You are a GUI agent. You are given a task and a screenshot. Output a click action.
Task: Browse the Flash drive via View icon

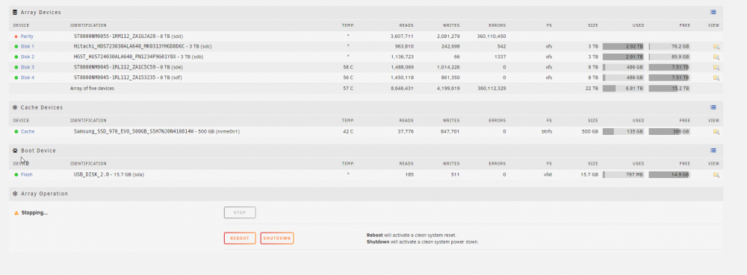[716, 175]
